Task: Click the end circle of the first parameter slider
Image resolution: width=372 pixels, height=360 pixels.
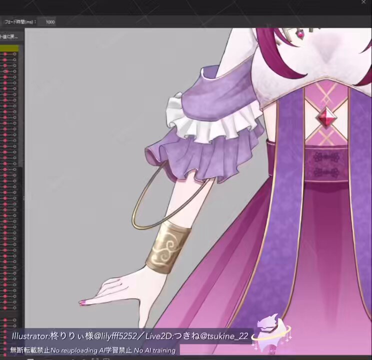Action: click(14, 54)
